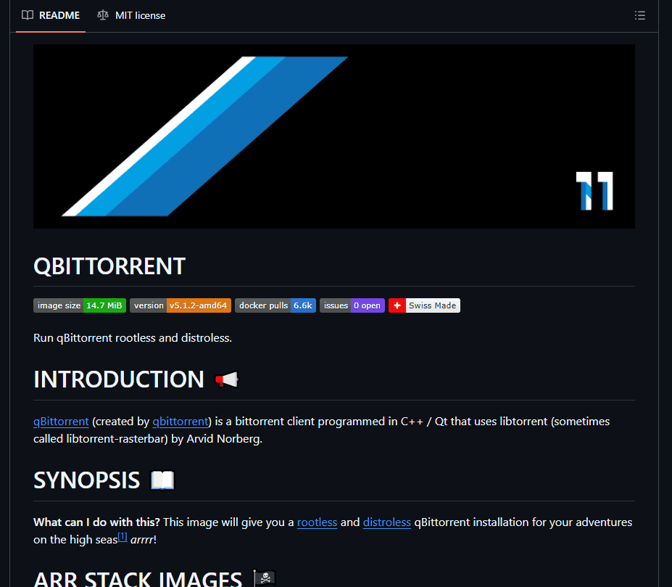Follow the first qBittorrent link in Introduction

tap(61, 421)
